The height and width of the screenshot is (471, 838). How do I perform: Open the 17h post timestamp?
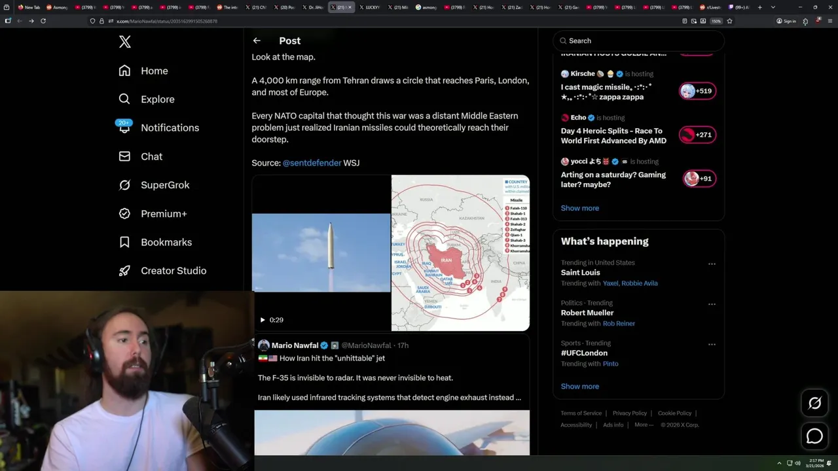point(403,345)
